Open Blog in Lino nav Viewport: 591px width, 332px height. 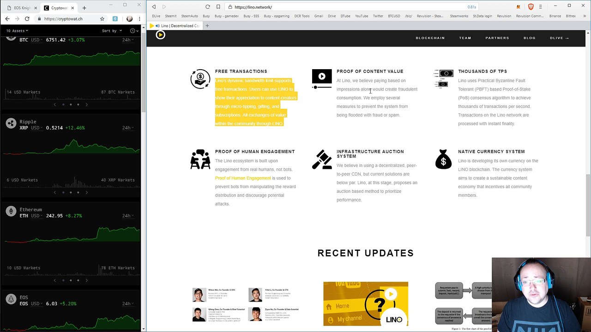click(529, 38)
